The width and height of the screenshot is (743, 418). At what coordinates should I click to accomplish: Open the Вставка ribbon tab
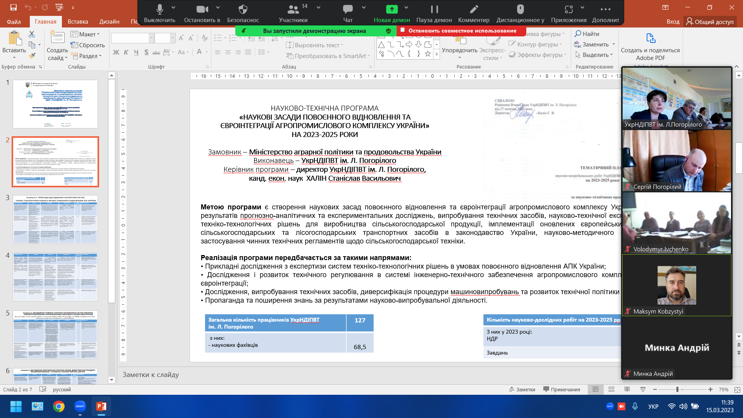(78, 21)
